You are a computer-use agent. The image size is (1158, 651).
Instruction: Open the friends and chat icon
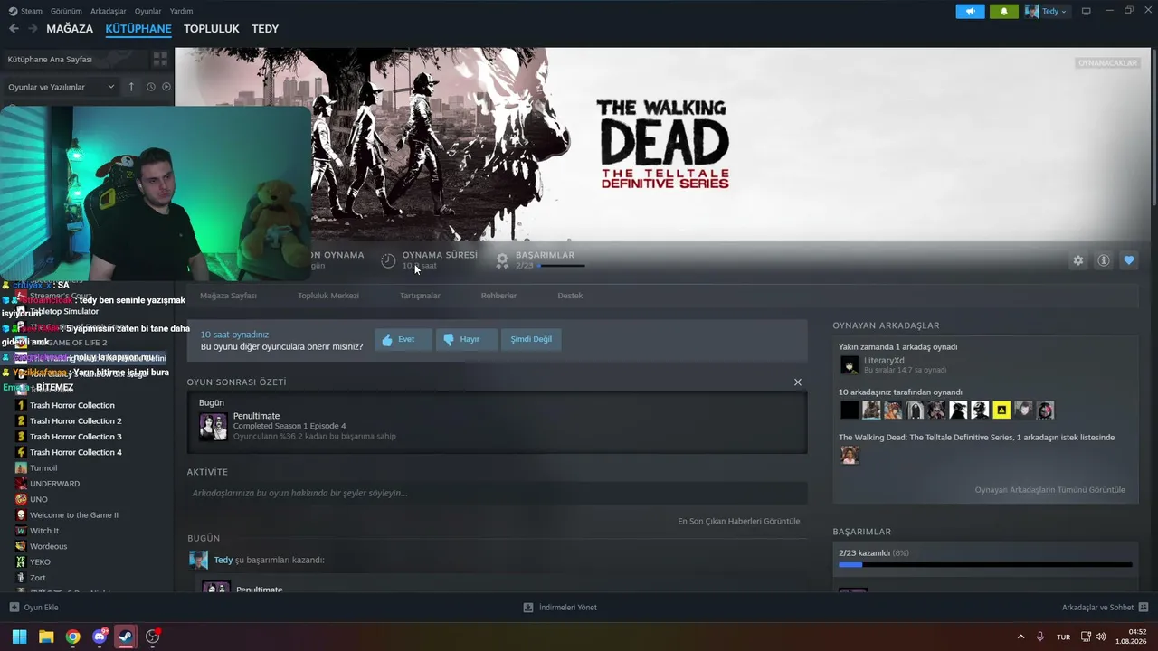click(1143, 608)
